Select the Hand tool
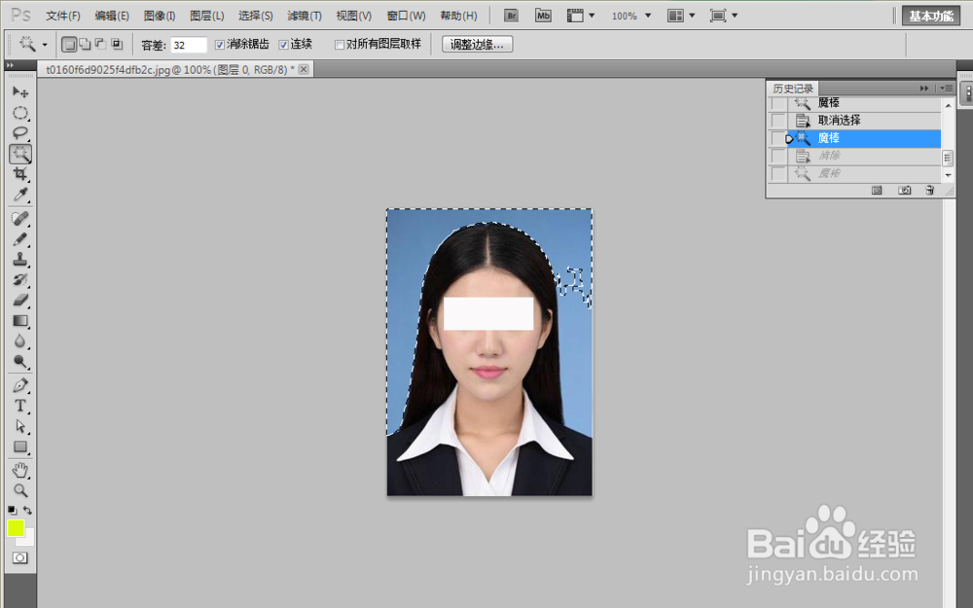Viewport: 973px width, 608px height. point(20,470)
